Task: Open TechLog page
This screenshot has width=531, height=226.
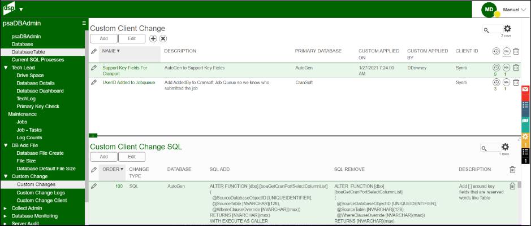Action: pyautogui.click(x=26, y=99)
